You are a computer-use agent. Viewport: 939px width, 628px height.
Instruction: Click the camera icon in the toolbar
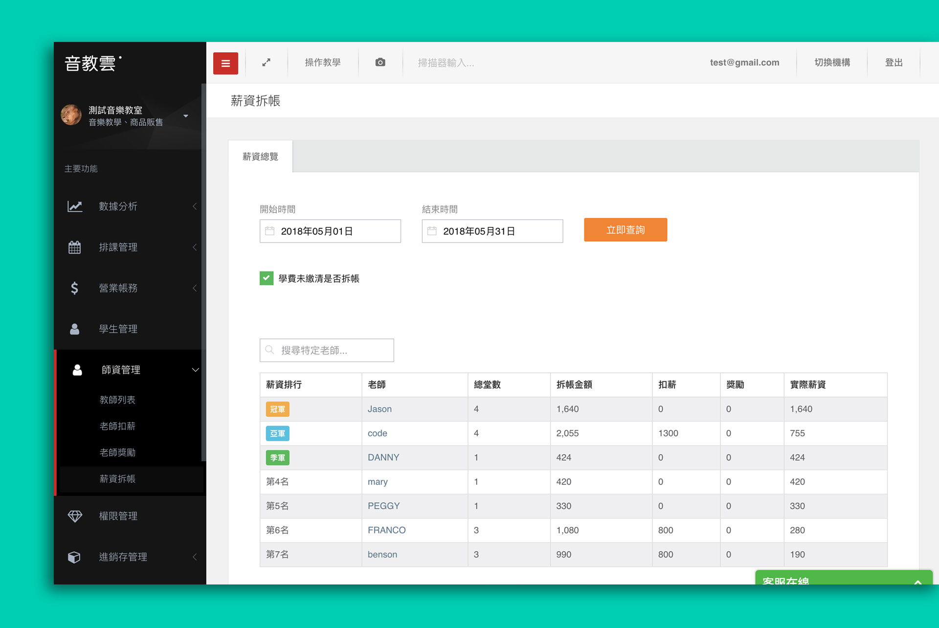pos(380,63)
